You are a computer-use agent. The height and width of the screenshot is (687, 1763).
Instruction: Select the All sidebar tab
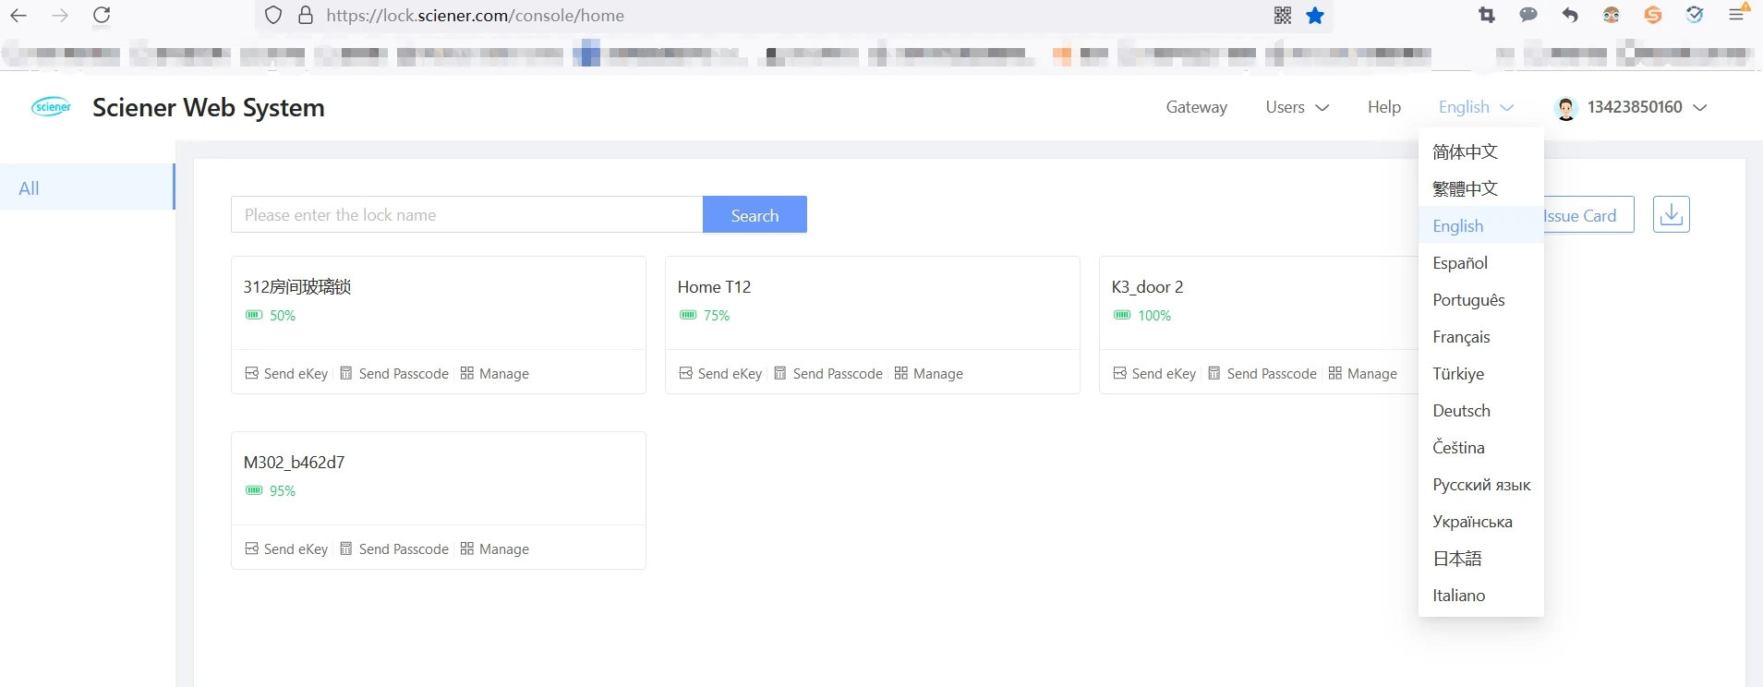pyautogui.click(x=87, y=187)
